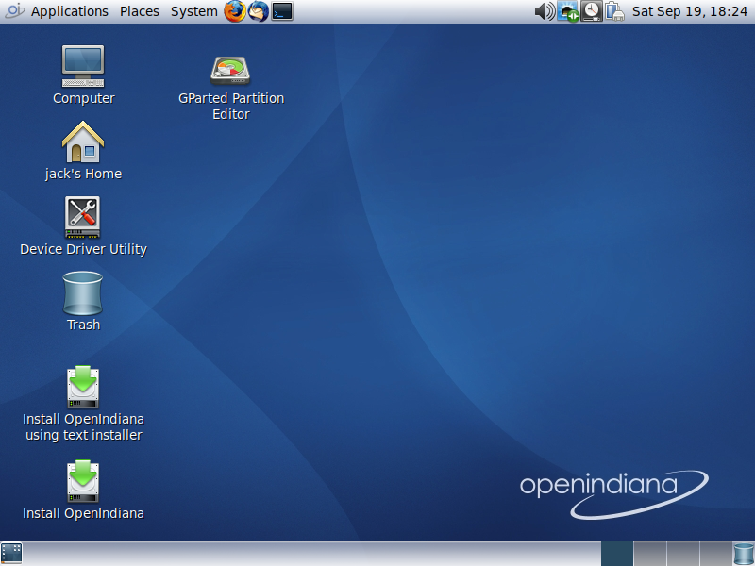Click the Trash applet in bottom panel
This screenshot has height=566, width=755.
pyautogui.click(x=744, y=554)
